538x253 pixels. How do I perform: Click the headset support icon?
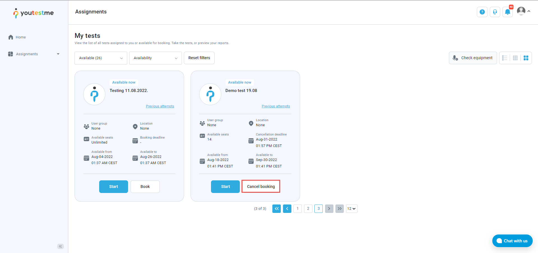(x=495, y=12)
